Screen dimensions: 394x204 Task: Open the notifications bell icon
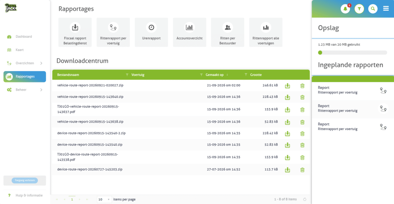tap(345, 9)
